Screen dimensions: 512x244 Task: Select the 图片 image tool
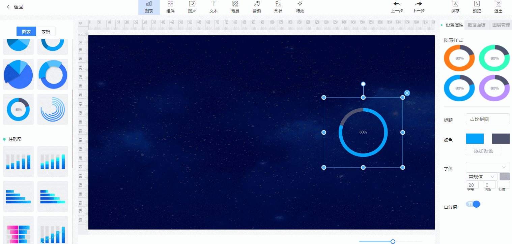(192, 7)
